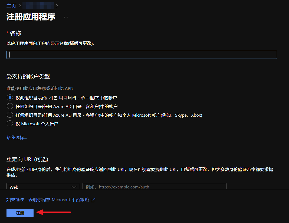
Task: Click the 重定向 URI (可选) section heading
Action: pyautogui.click(x=27, y=159)
